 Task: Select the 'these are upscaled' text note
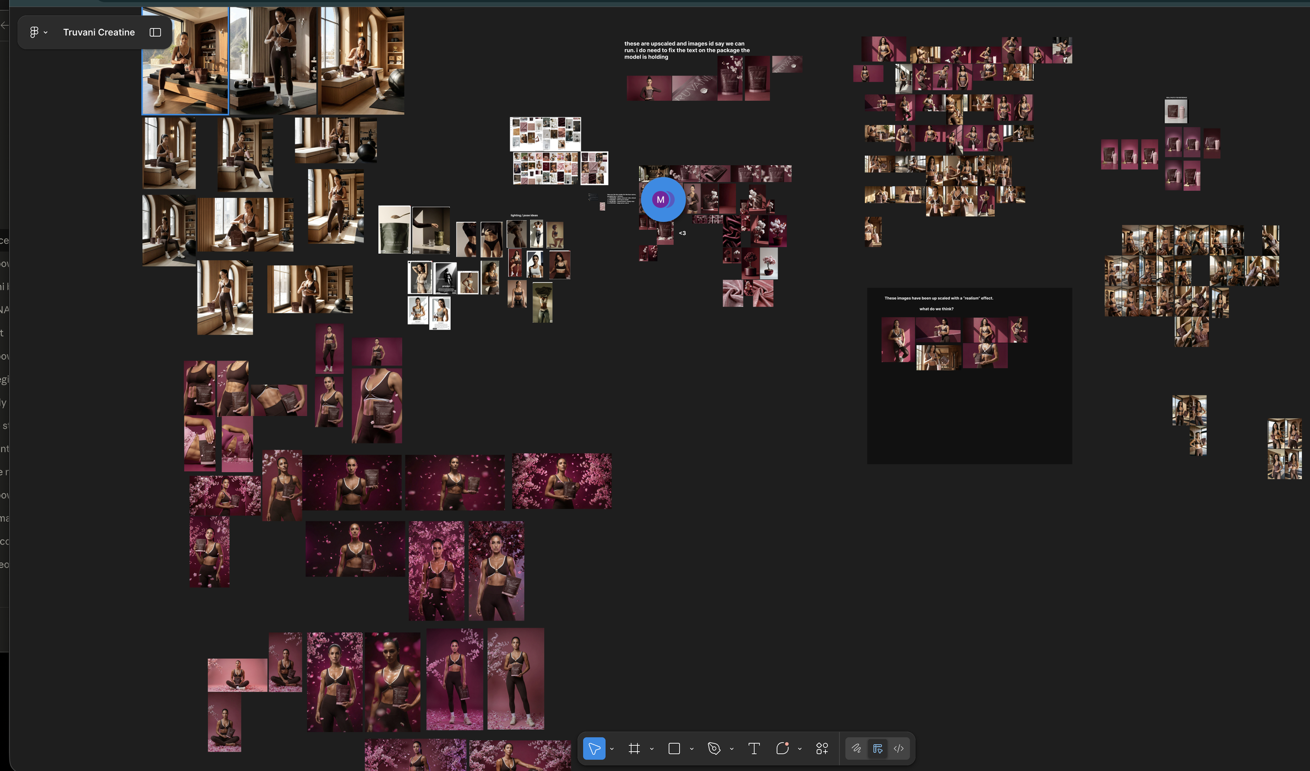click(x=686, y=50)
